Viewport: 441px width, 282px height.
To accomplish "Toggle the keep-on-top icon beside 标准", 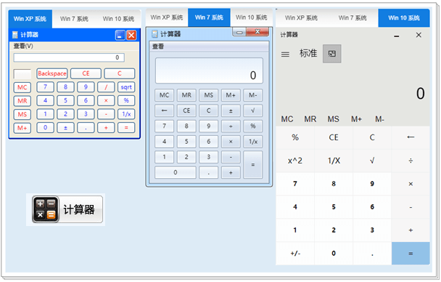I will [332, 54].
